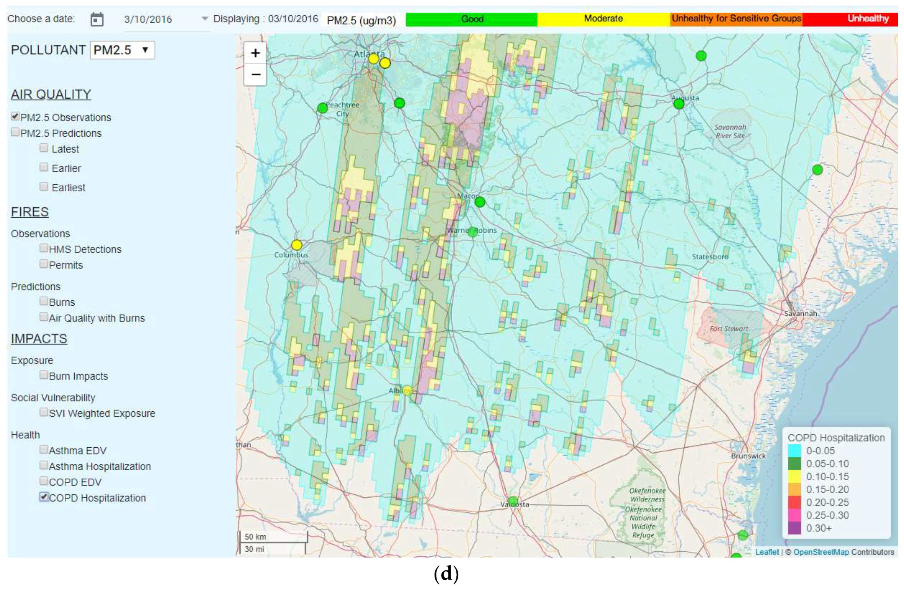Click Unhealthy for Sensitive Groups band
This screenshot has width=904, height=590.
point(736,19)
